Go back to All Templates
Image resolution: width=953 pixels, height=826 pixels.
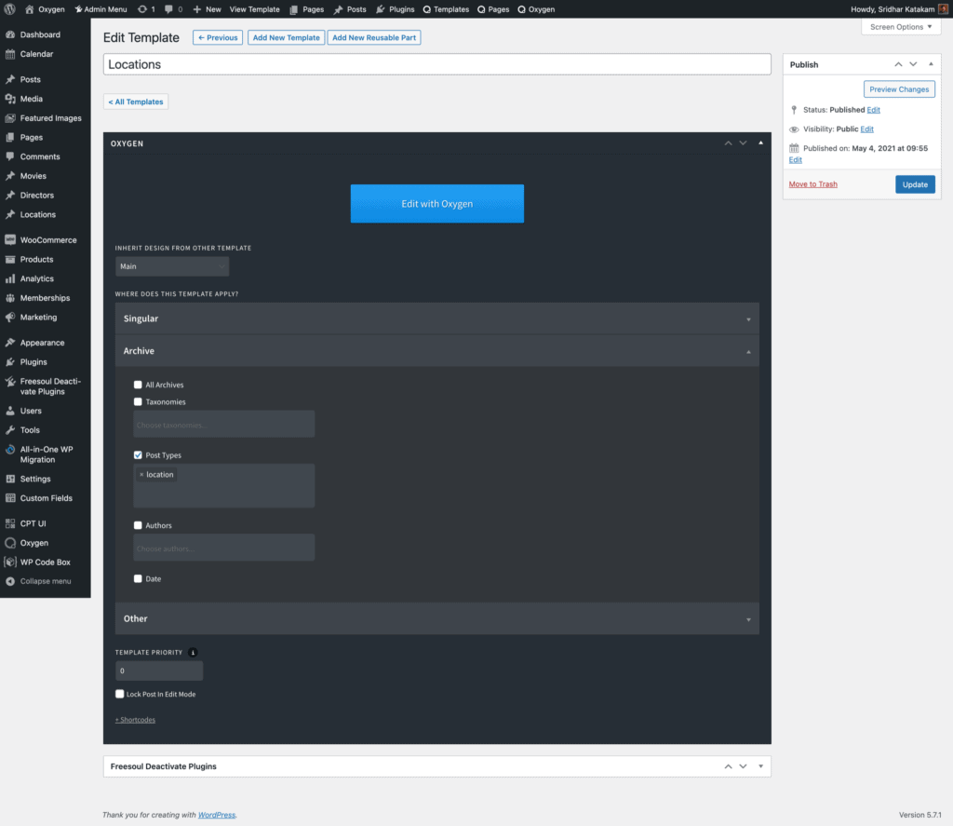click(136, 102)
